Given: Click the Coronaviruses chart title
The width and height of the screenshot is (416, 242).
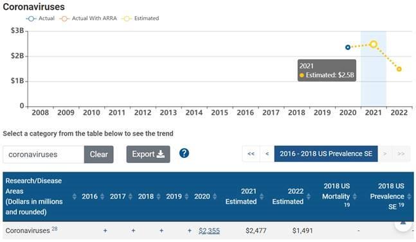Looking at the screenshot, I should pyautogui.click(x=33, y=7).
